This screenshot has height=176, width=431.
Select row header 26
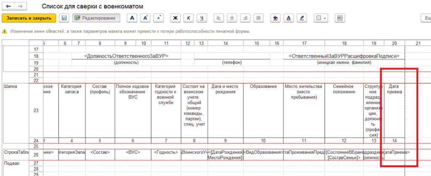tap(36, 155)
